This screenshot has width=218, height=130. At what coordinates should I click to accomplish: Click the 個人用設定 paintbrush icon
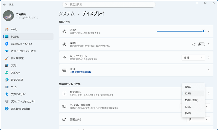click(x=7, y=58)
